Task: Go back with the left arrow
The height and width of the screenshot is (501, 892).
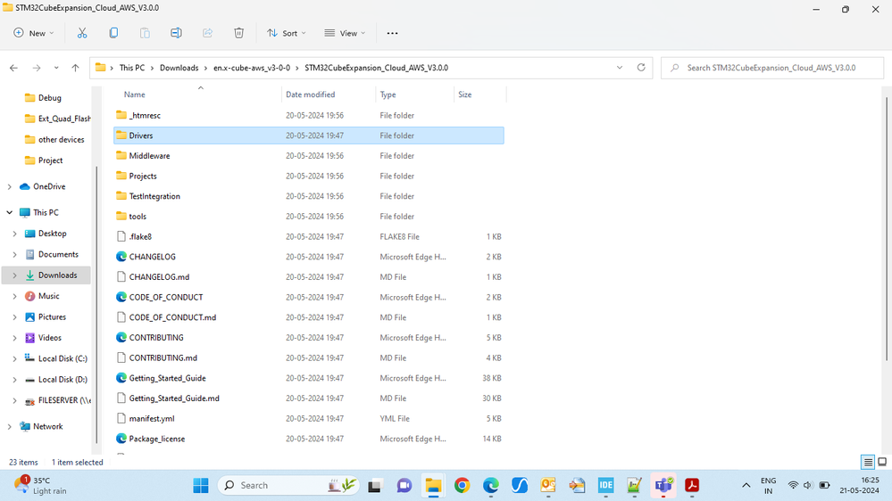Action: tap(13, 68)
